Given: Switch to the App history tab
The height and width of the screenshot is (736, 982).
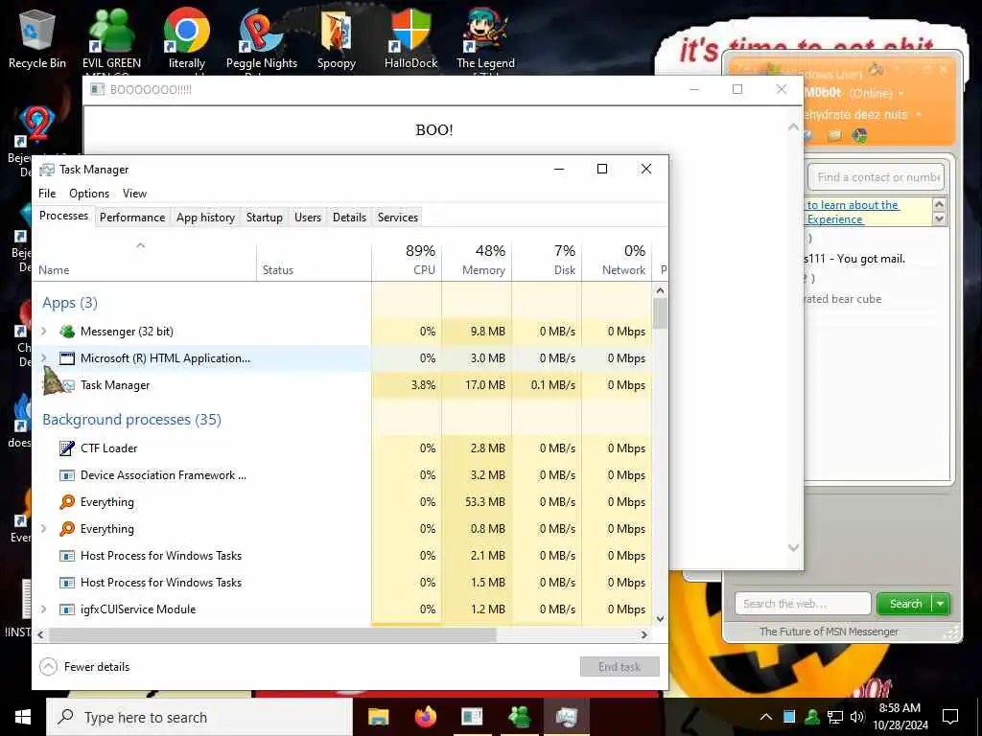Looking at the screenshot, I should tap(205, 218).
